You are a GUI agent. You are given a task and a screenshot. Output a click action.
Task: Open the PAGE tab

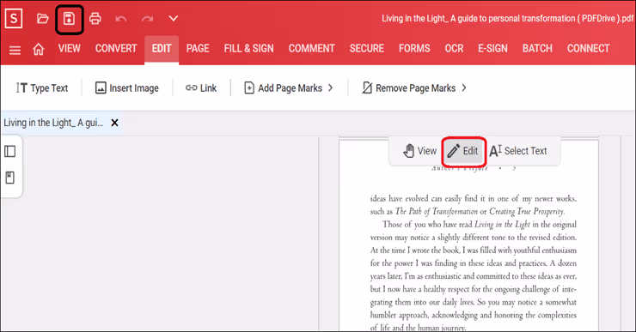(198, 49)
